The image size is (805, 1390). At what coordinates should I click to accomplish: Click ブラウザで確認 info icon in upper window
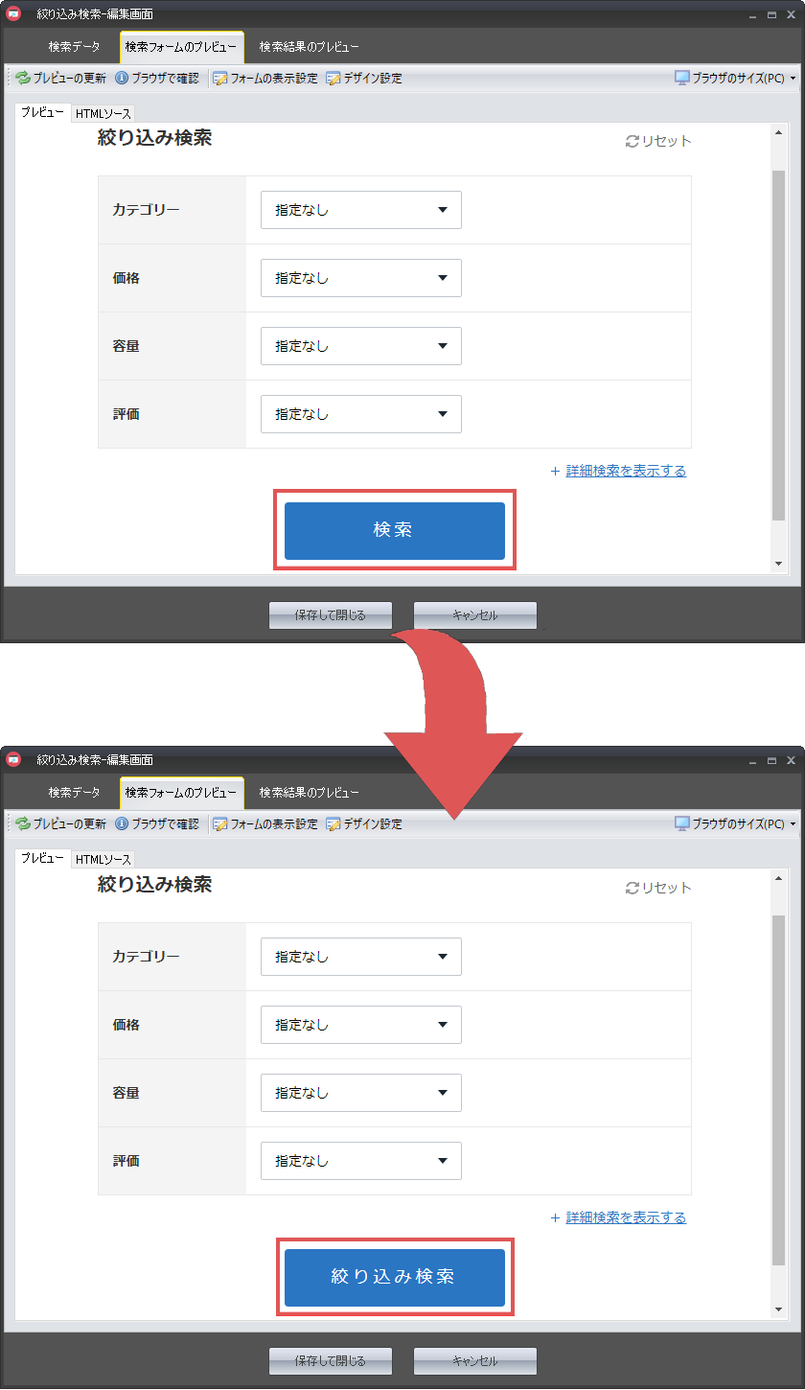tap(122, 79)
